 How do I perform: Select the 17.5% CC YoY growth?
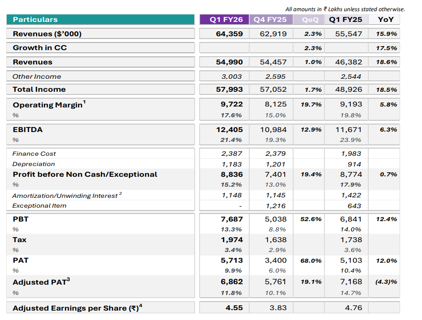point(387,48)
